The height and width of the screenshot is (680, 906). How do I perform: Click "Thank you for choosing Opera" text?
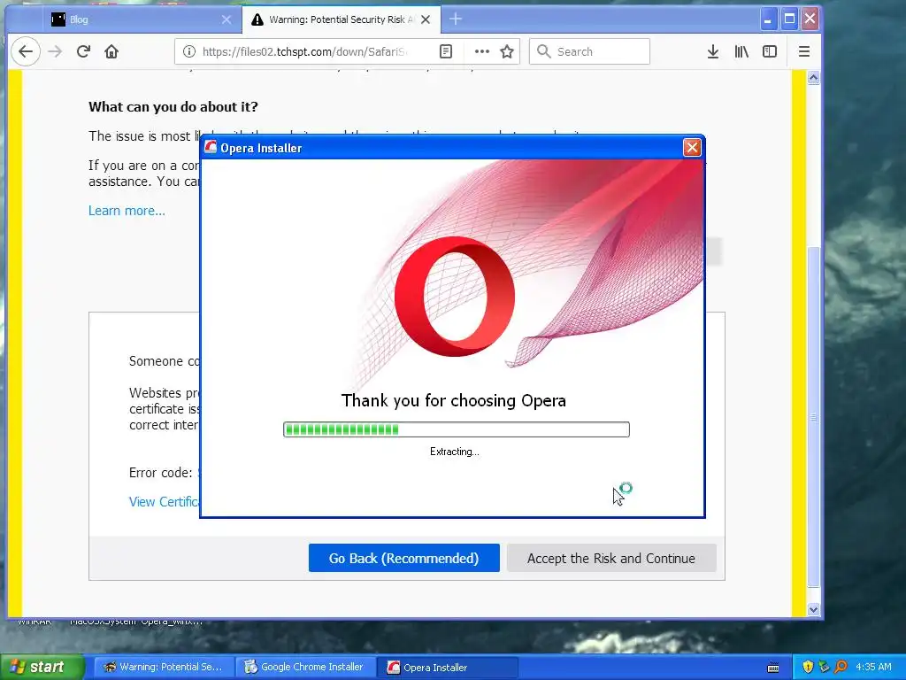[454, 400]
